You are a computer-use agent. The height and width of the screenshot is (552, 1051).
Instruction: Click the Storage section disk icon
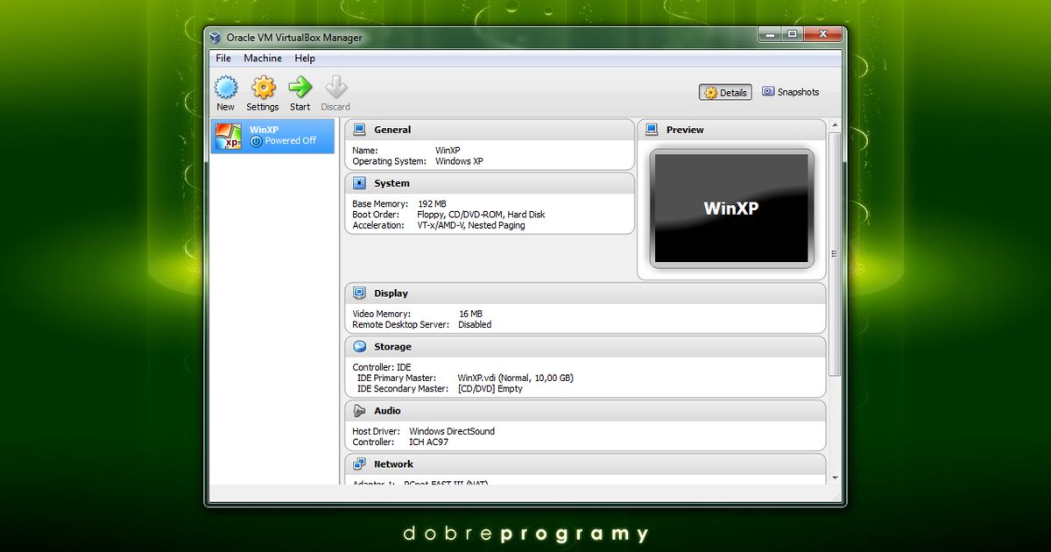tap(359, 347)
